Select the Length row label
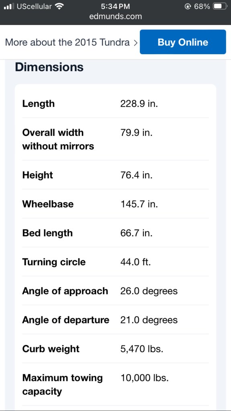The height and width of the screenshot is (411, 231). point(39,104)
